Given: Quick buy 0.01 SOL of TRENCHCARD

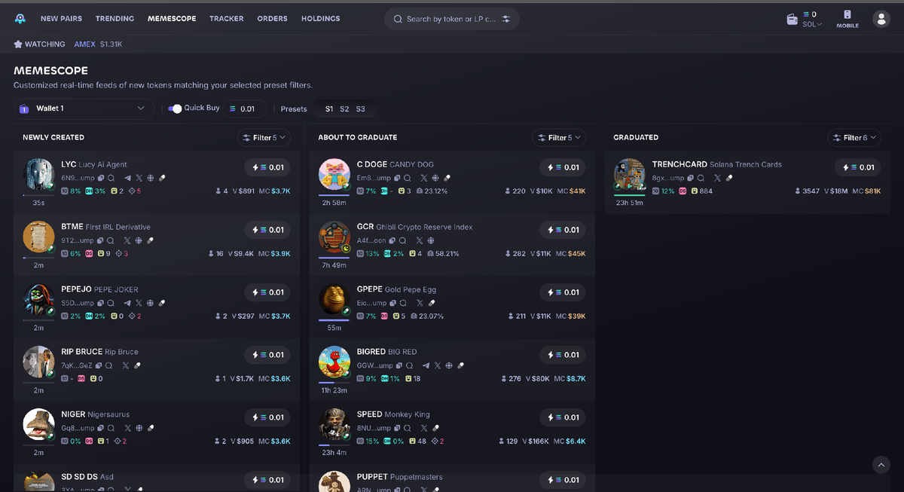Looking at the screenshot, I should point(859,167).
